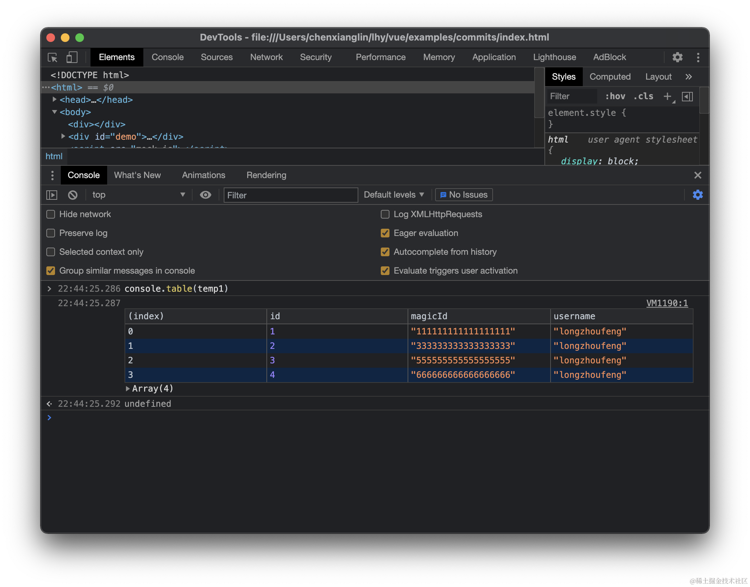Expand the head element in Elements panel

54,100
